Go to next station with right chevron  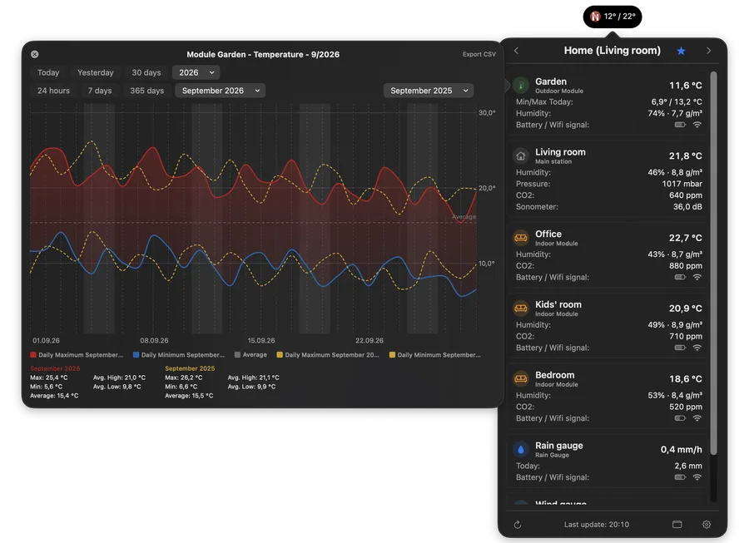pyautogui.click(x=709, y=51)
